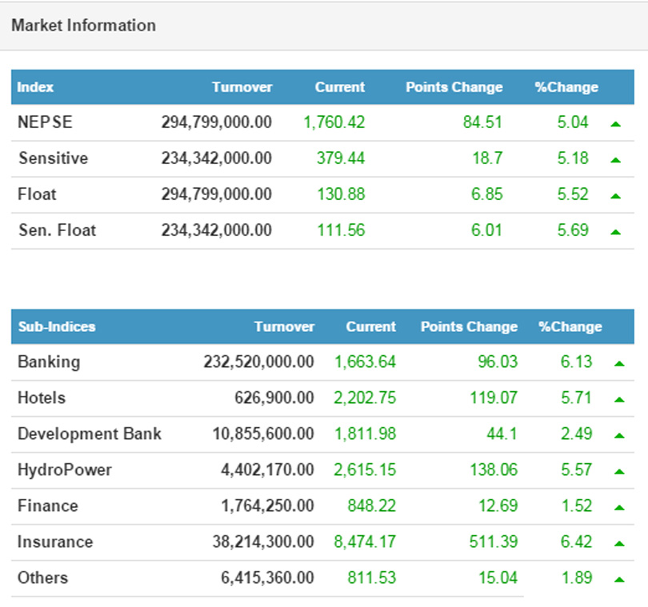Click Others current value 811.53
The image size is (648, 607).
[372, 577]
